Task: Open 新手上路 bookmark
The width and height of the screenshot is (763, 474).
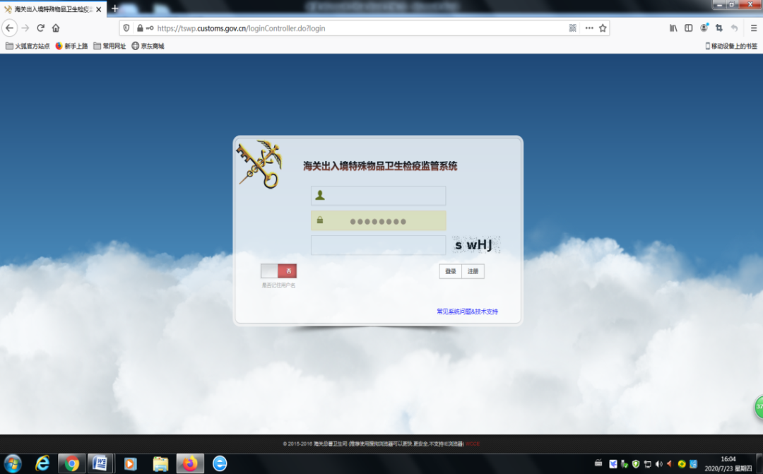Action: 71,46
